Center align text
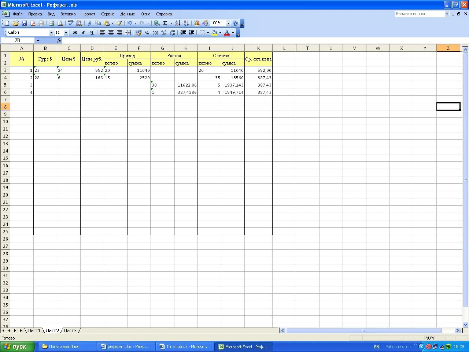The image size is (469, 352). click(111, 33)
